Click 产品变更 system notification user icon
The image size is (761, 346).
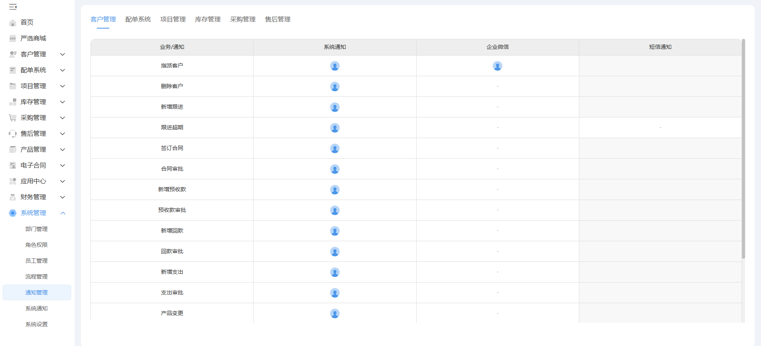coord(335,313)
